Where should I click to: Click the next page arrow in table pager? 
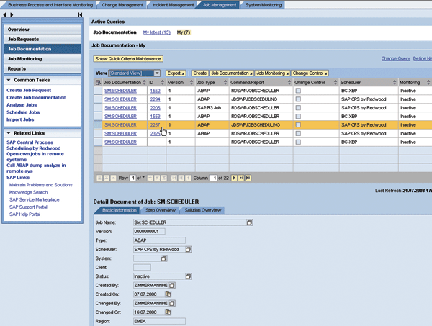[x=242, y=178]
